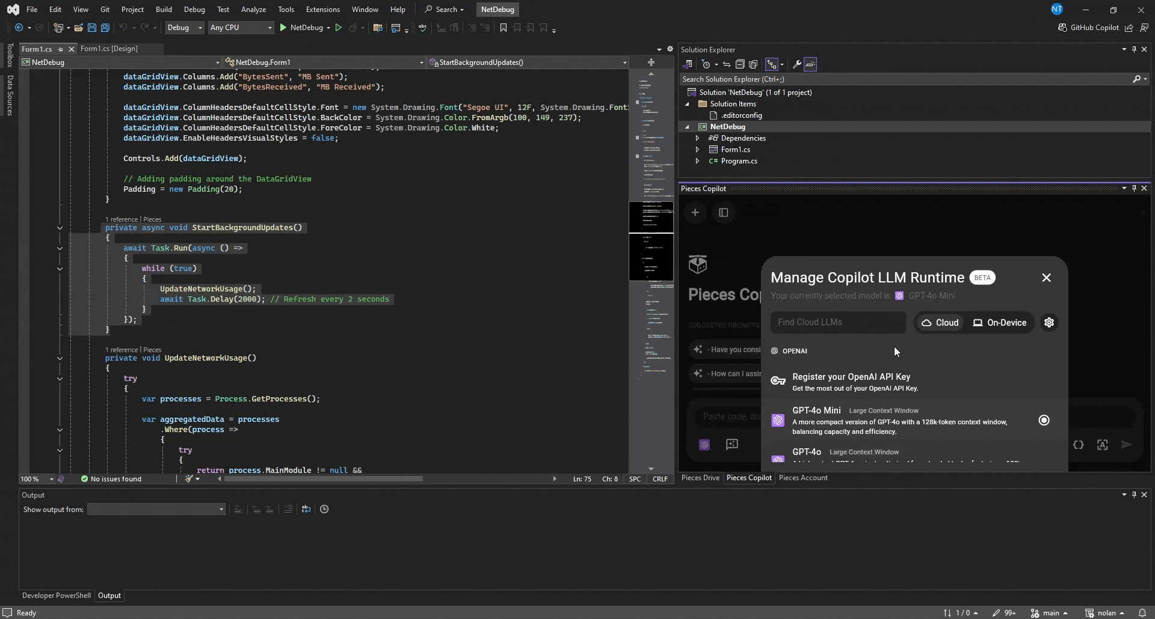Toggle the Solution Explorer nesting view icon
This screenshot has width=1155, height=619.
click(x=772, y=64)
